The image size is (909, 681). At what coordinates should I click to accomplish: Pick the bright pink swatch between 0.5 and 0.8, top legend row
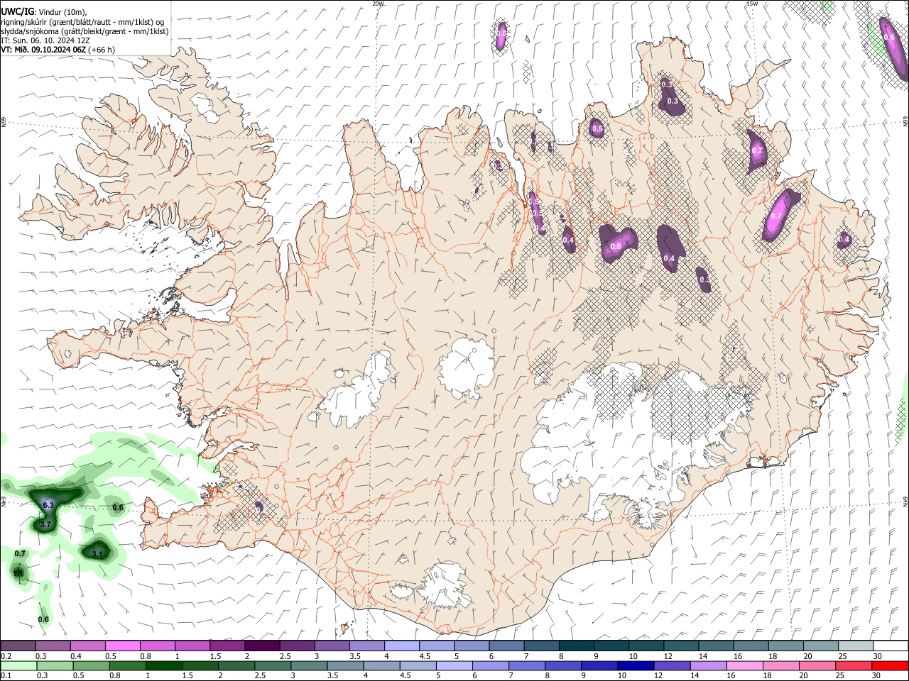tap(122, 646)
